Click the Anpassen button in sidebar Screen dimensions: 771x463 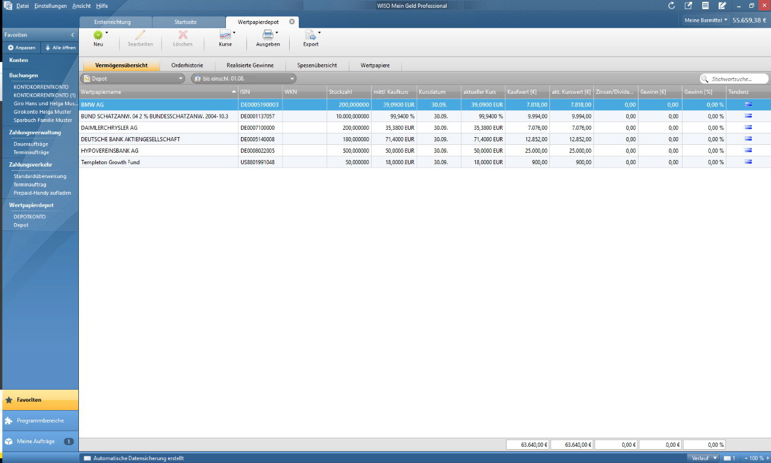[x=22, y=48]
